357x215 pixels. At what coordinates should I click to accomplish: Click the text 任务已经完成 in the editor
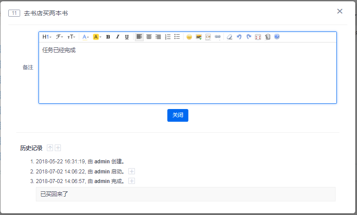(x=59, y=50)
